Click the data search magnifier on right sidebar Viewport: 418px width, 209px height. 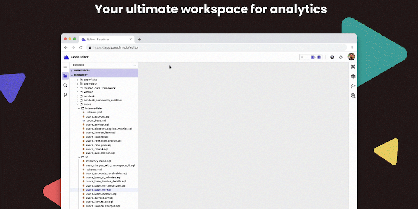coord(353,96)
